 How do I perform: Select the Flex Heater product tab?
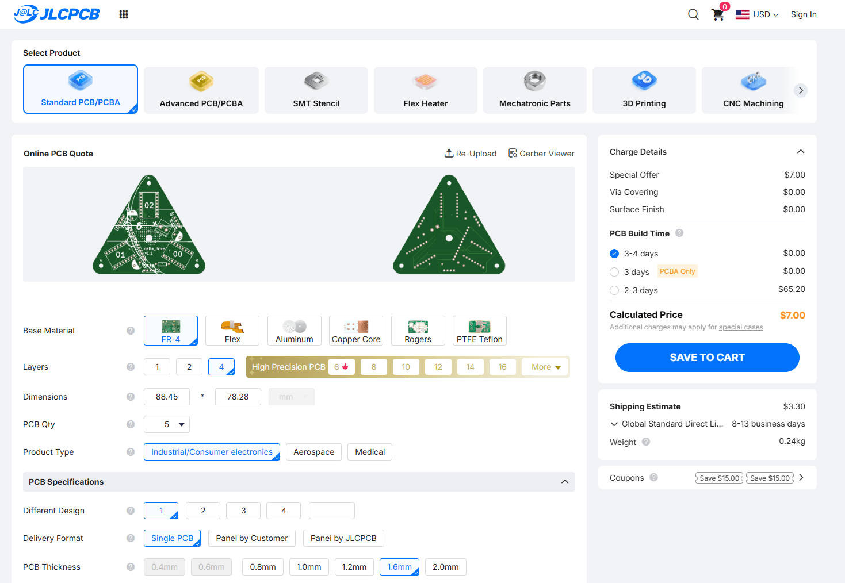(426, 90)
